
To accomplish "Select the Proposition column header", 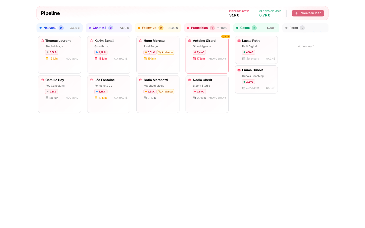I will [x=207, y=28].
